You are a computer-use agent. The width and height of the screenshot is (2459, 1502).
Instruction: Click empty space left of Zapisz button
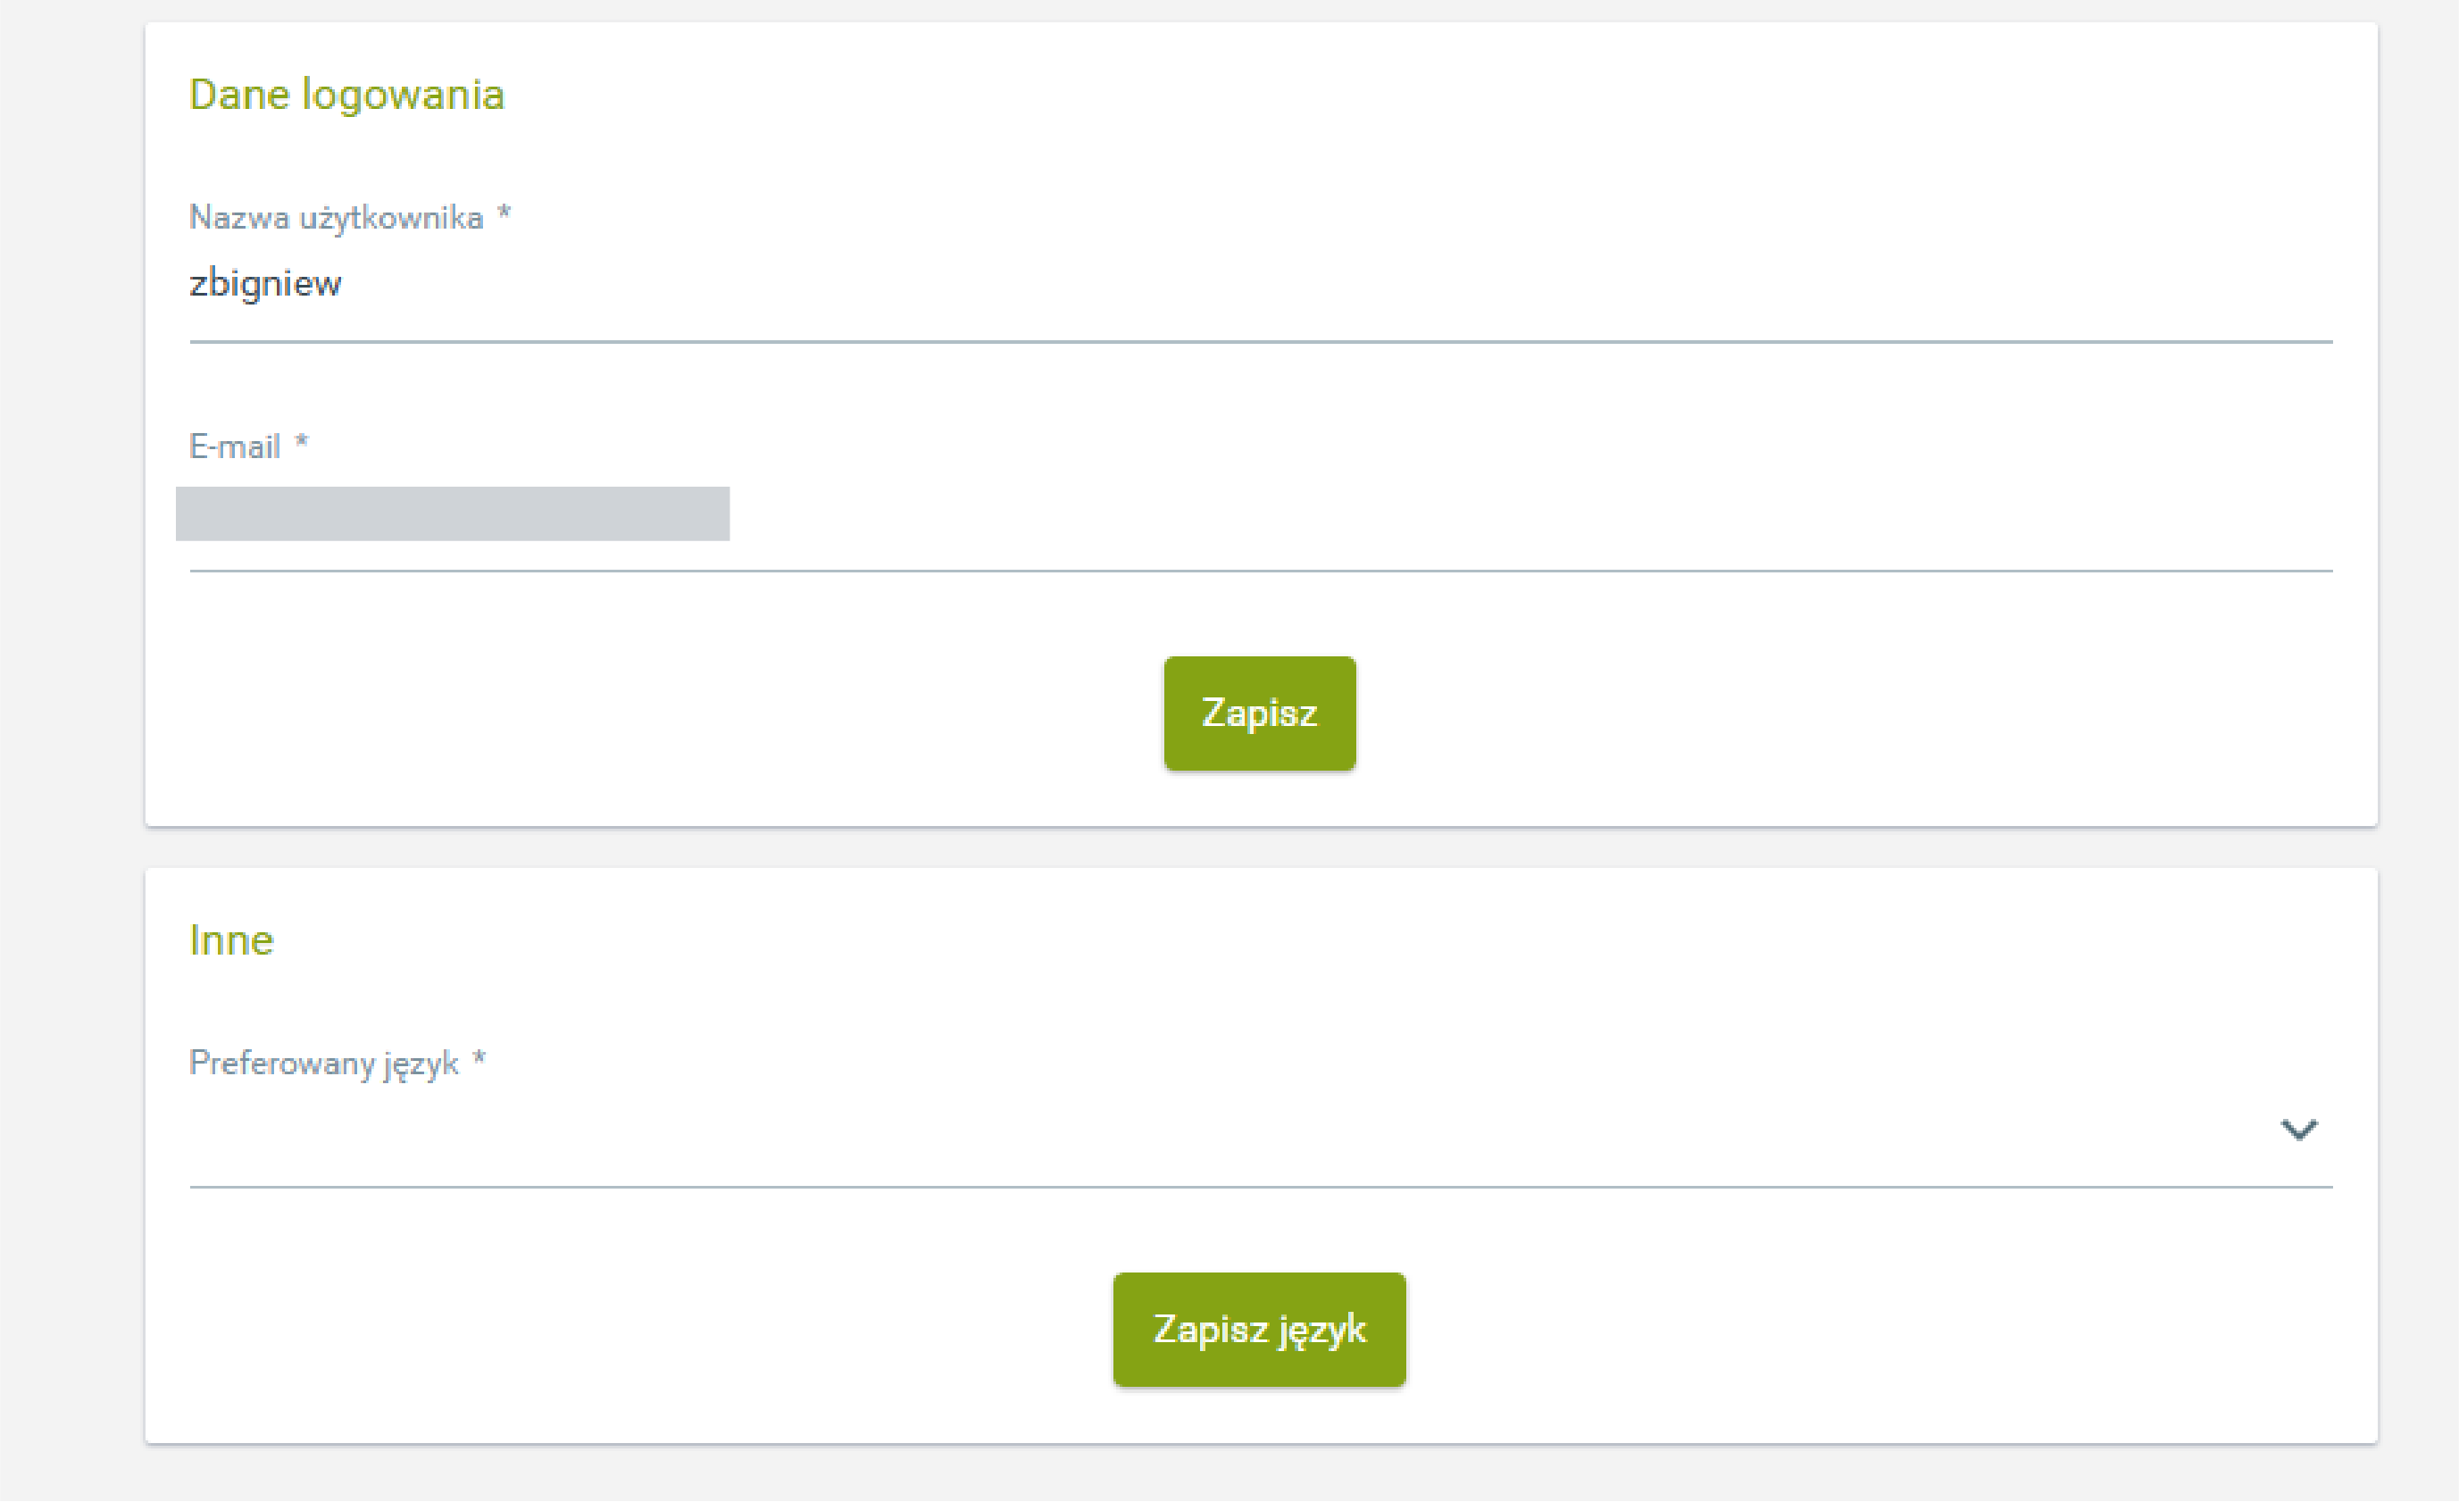698,713
